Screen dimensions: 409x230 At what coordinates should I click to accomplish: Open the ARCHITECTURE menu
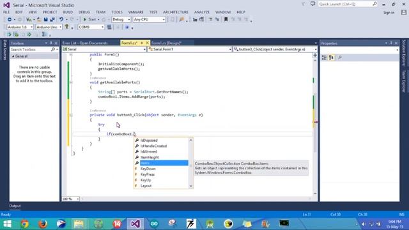tap(176, 12)
